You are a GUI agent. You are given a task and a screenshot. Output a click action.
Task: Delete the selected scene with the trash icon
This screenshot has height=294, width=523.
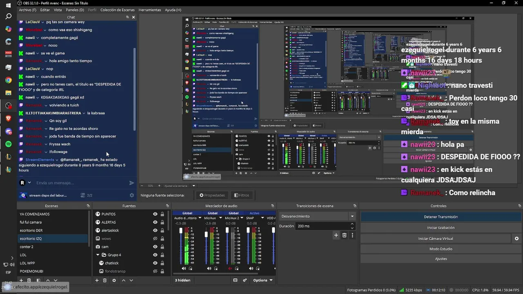point(29,281)
